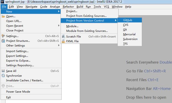Choose Invalidate Caches / Restart...
The image size is (172, 103).
pyautogui.click(x=31, y=80)
